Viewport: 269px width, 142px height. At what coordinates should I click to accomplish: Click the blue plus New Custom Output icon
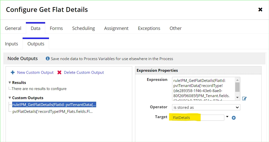coord(13,72)
